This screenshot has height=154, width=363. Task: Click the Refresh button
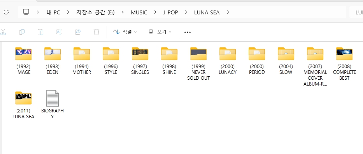(6, 12)
